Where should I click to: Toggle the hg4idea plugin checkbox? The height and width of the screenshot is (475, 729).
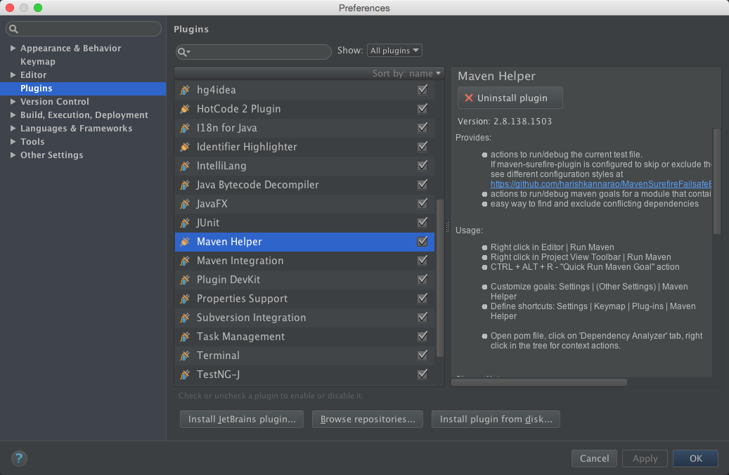point(422,89)
